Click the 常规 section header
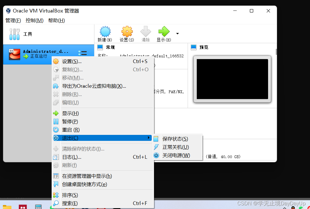 [x=110, y=47]
